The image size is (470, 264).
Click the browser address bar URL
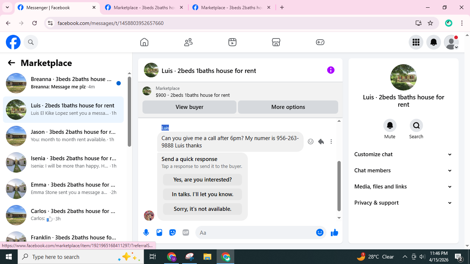pyautogui.click(x=111, y=23)
